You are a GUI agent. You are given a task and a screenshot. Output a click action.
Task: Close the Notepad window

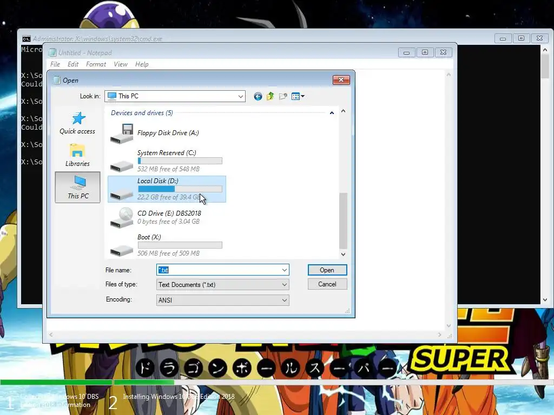(x=444, y=52)
